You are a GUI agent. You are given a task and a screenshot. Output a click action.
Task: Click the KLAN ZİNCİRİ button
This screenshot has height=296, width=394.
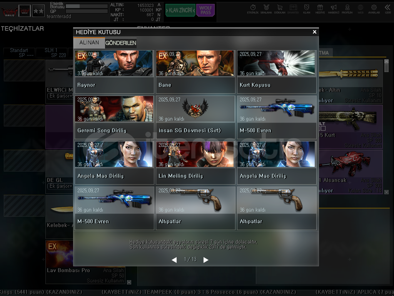[180, 10]
